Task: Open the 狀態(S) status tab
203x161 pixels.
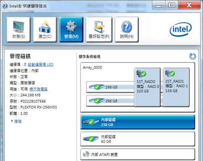Action: pos(18,29)
